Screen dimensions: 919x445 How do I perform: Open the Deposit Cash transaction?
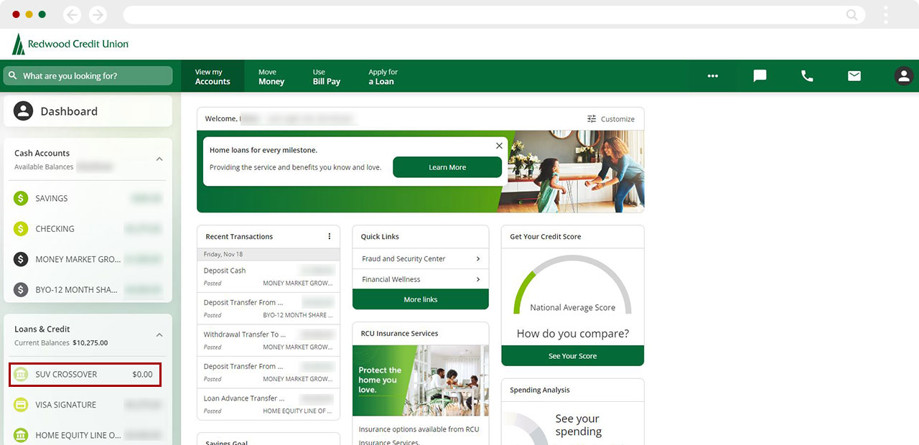point(269,276)
